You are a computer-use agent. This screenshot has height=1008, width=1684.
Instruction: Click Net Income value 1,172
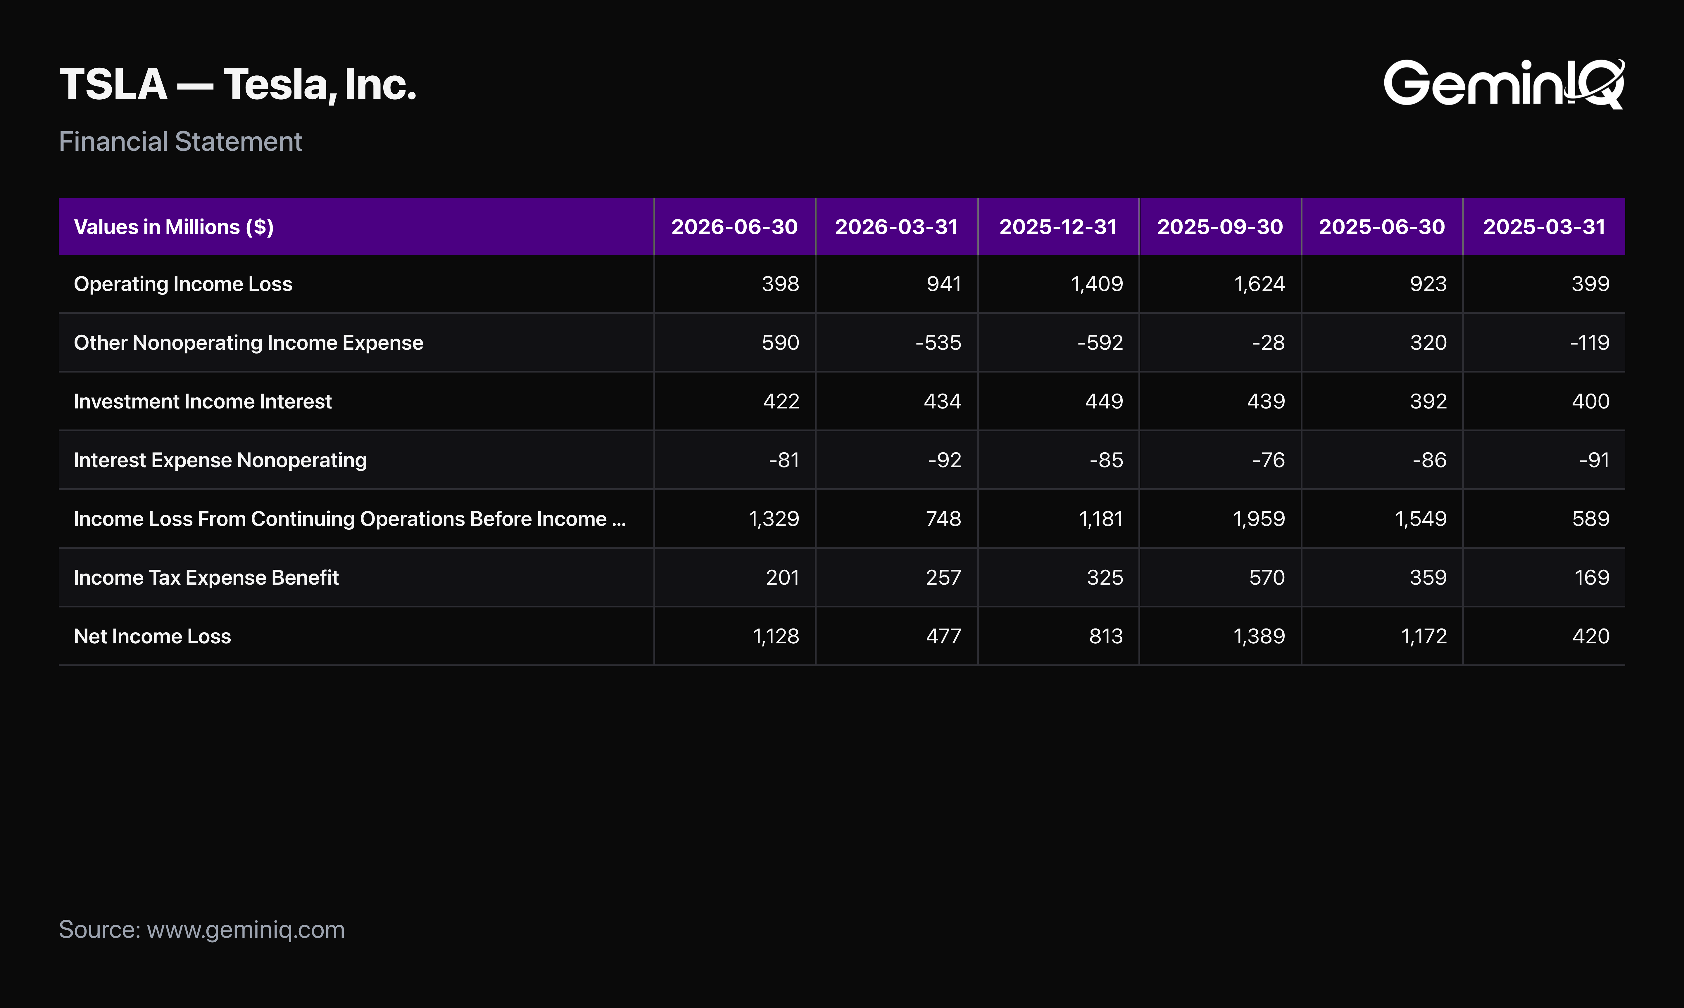click(x=1424, y=636)
